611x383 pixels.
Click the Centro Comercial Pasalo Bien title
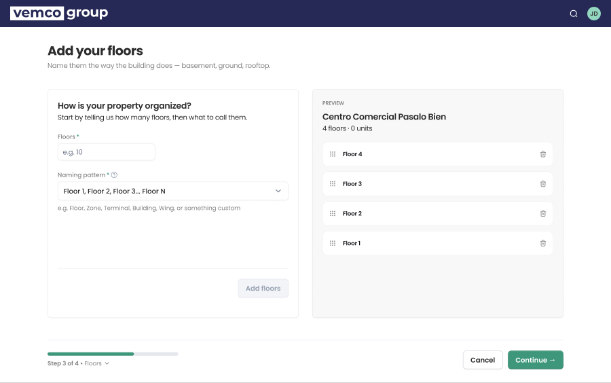384,117
